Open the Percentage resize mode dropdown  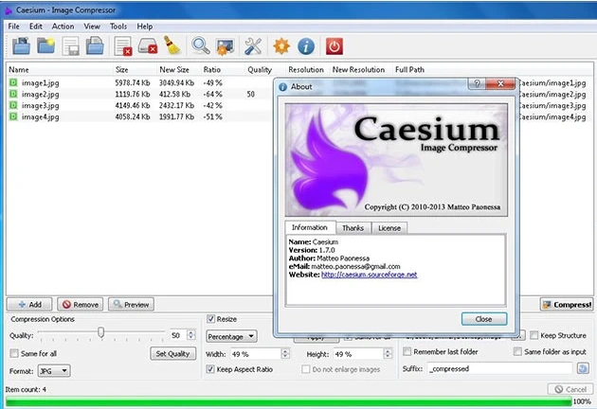pos(231,336)
